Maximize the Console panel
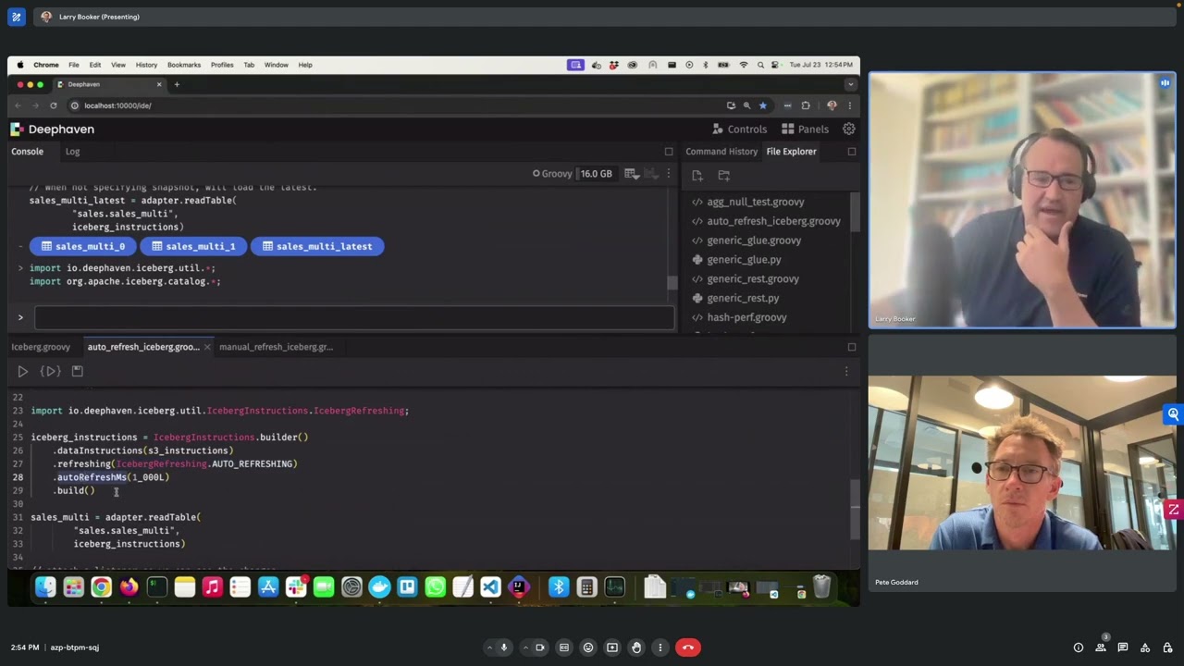The width and height of the screenshot is (1184, 666). [669, 152]
